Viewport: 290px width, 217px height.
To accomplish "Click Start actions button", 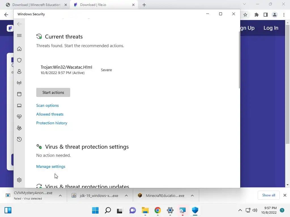I will pos(53,92).
